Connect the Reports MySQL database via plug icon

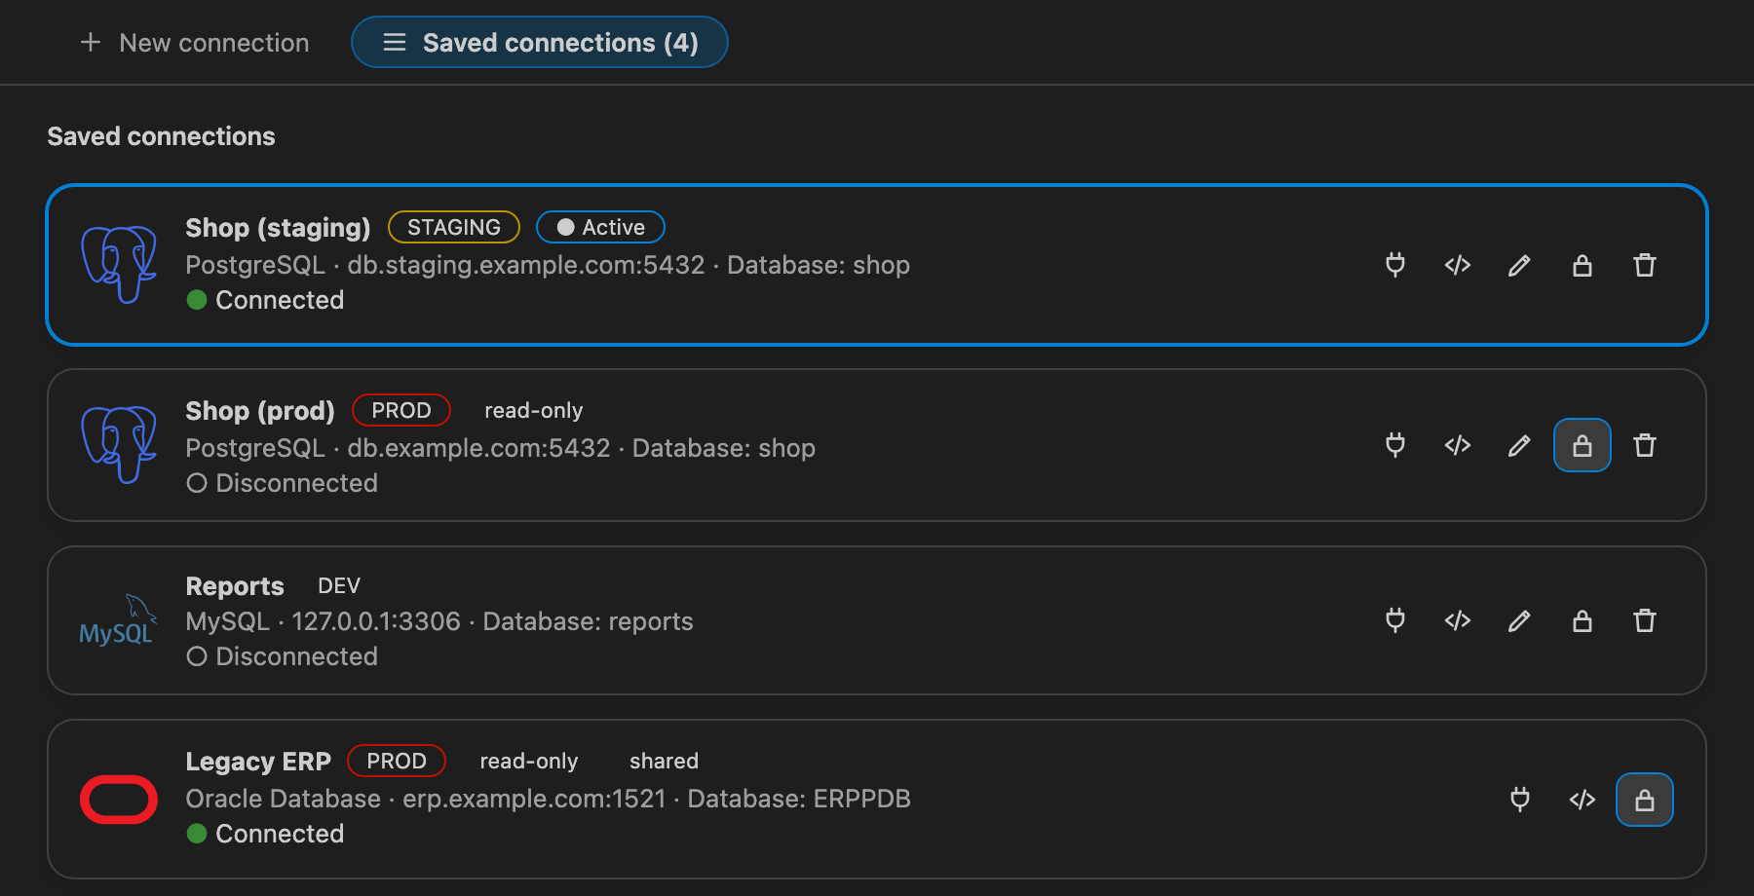click(x=1395, y=620)
